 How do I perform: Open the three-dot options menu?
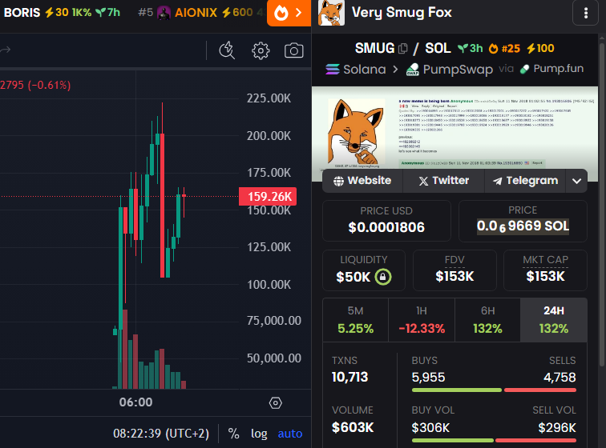tap(586, 13)
